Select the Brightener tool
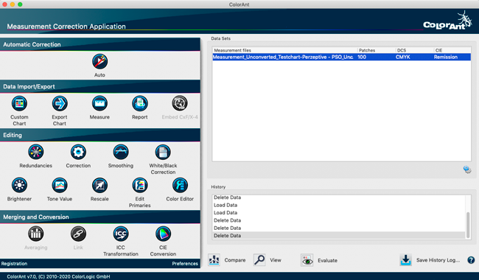This screenshot has width=479, height=280. [19, 186]
